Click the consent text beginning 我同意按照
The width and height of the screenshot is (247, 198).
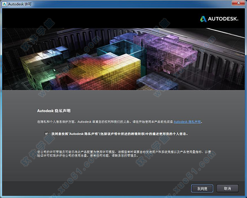pyautogui.click(x=120, y=134)
